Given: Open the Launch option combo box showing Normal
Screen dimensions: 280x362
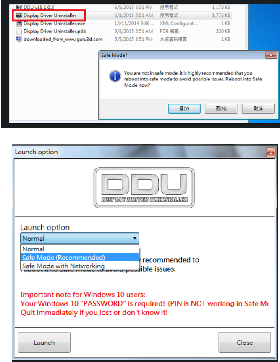Looking at the screenshot, I should tap(80, 238).
